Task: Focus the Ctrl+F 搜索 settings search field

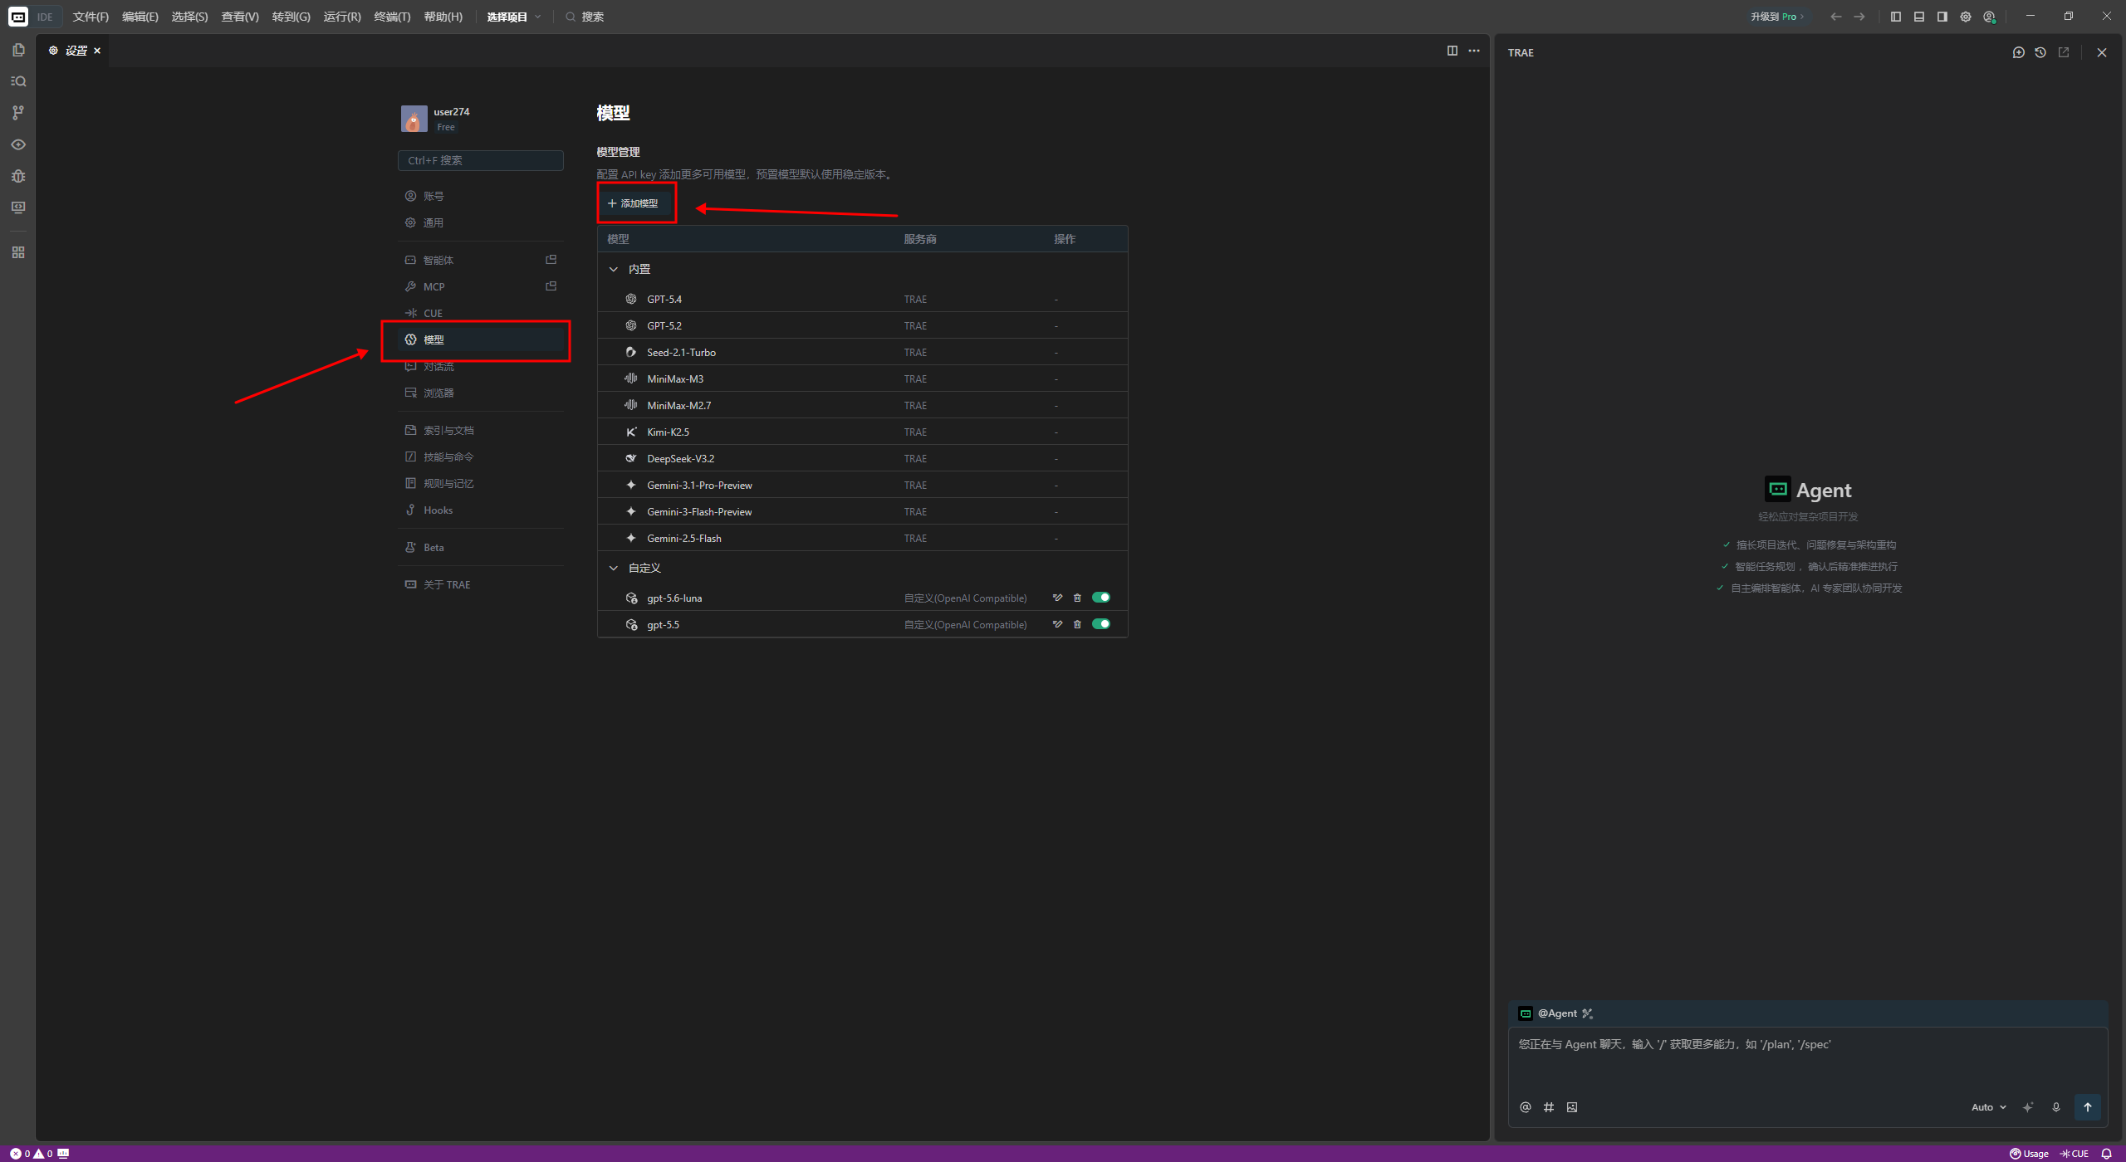Action: pos(481,160)
